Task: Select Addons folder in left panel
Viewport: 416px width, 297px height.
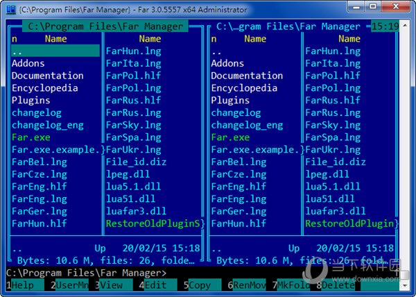Action: (28, 63)
